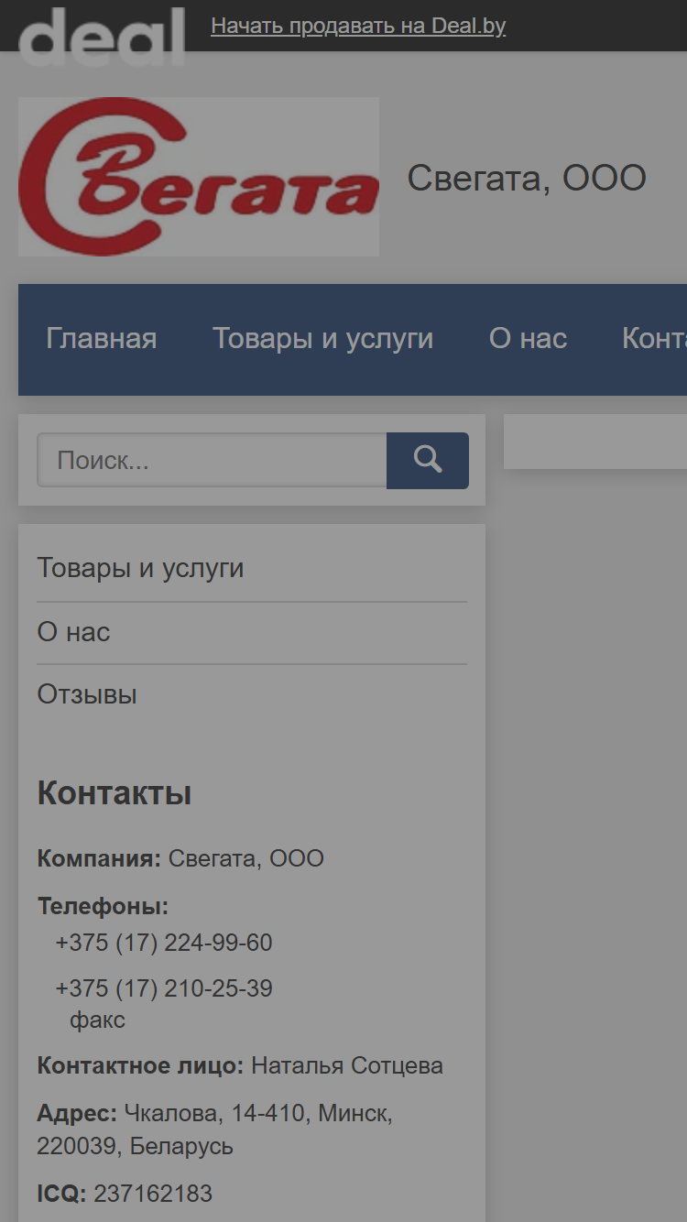
Task: Click the Deal logo in header
Action: (102, 35)
